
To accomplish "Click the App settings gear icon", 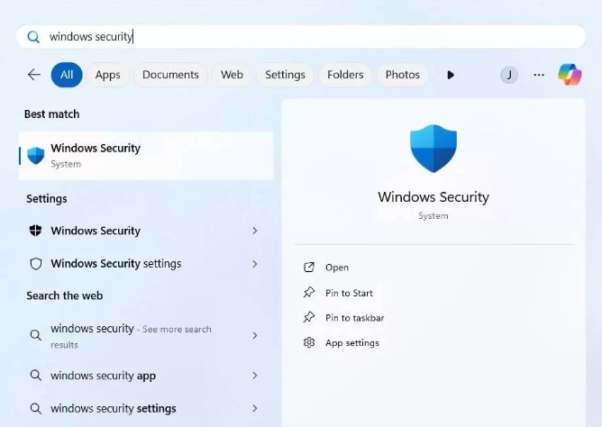I will tap(309, 343).
